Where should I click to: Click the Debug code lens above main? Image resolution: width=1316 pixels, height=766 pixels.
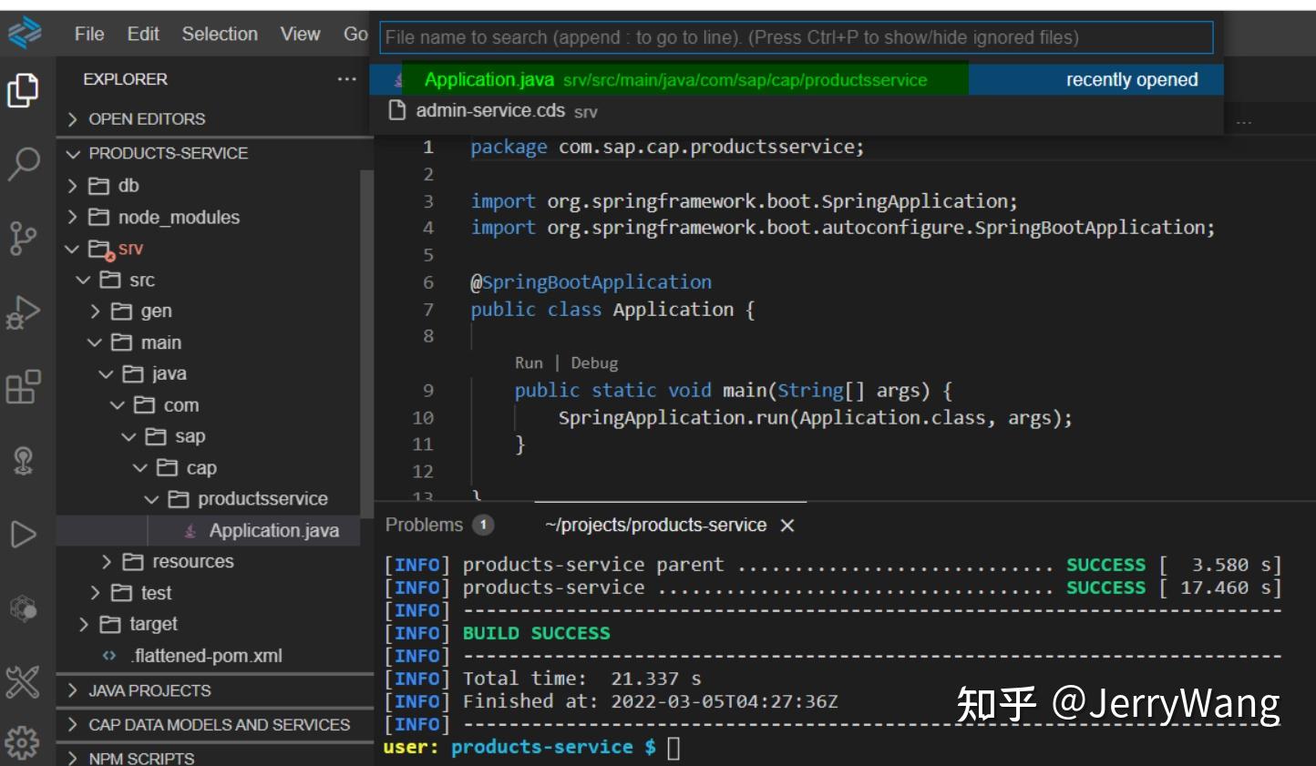pos(594,363)
